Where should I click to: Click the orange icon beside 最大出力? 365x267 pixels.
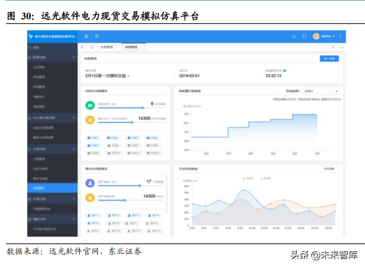pyautogui.click(x=90, y=120)
